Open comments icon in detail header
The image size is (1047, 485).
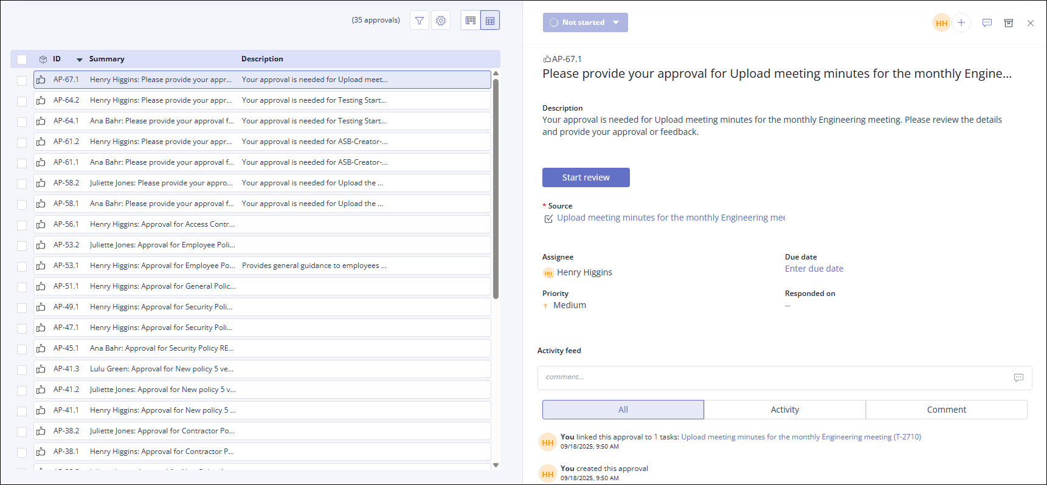pos(987,23)
